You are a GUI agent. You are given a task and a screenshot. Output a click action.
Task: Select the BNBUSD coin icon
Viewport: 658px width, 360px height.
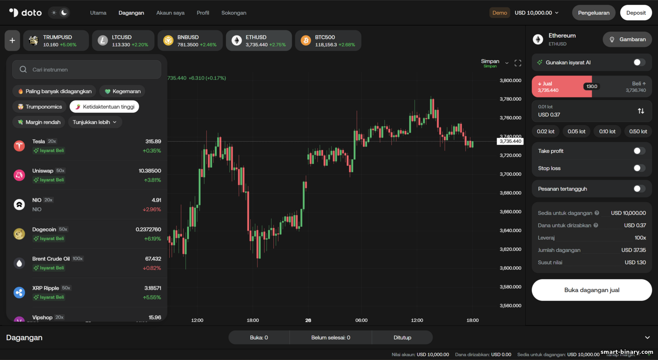pos(168,41)
